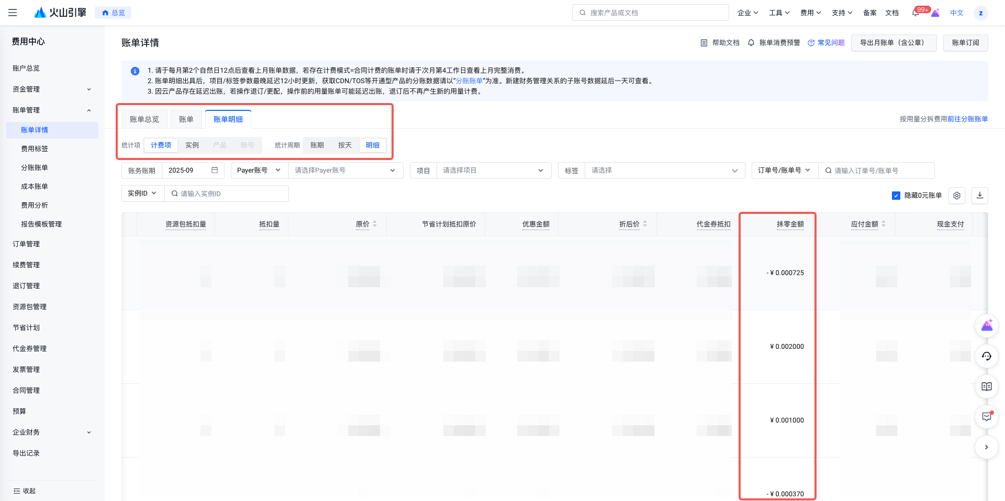Select the 实例 statistic option
This screenshot has height=501, width=1005.
point(192,145)
